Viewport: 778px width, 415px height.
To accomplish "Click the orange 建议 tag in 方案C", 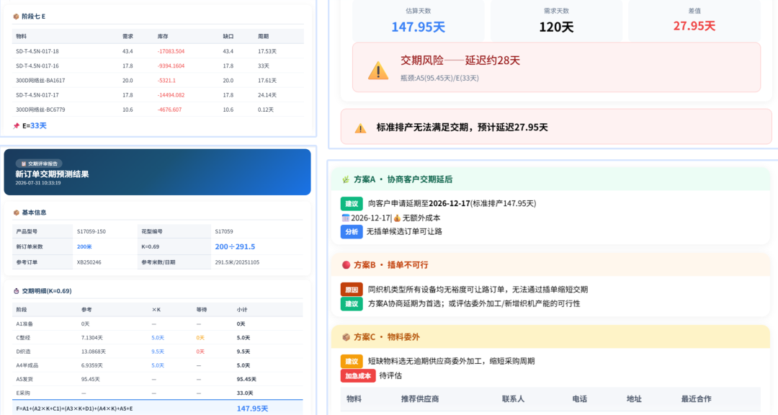I will click(x=352, y=362).
